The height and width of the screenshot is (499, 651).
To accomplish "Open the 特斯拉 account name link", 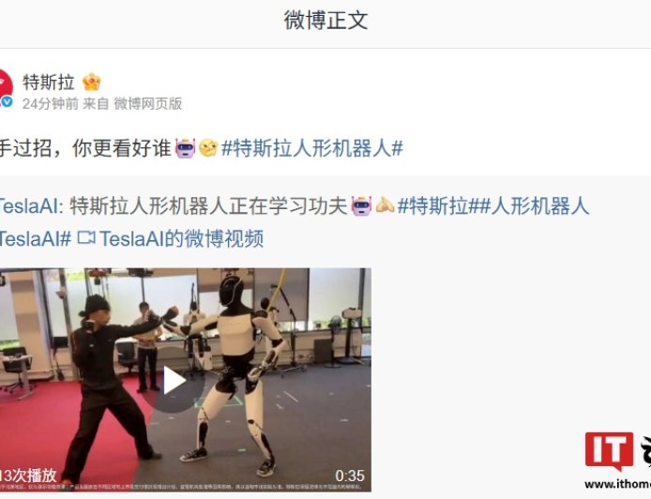I will tap(49, 83).
